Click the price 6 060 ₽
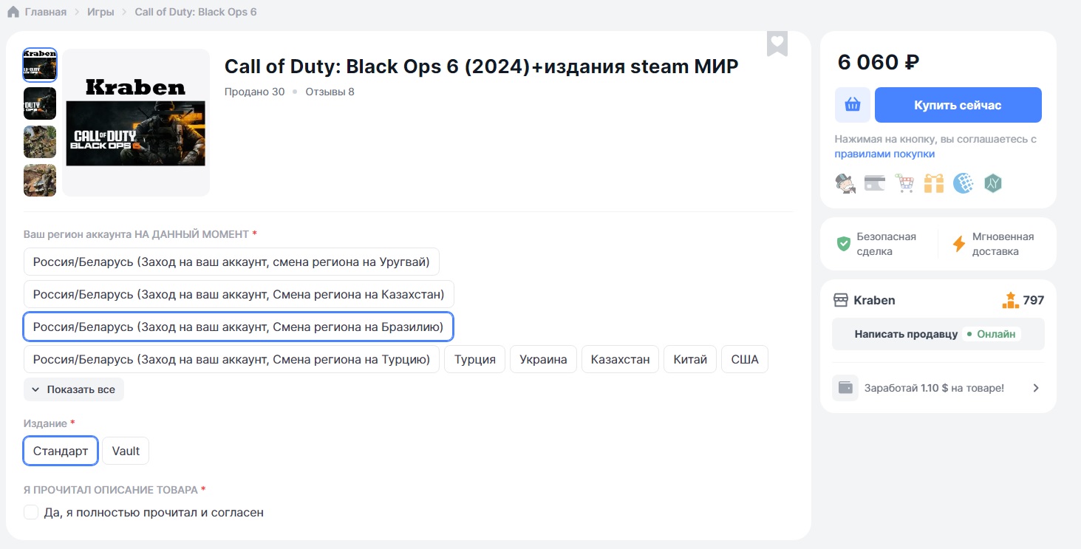 click(x=879, y=62)
